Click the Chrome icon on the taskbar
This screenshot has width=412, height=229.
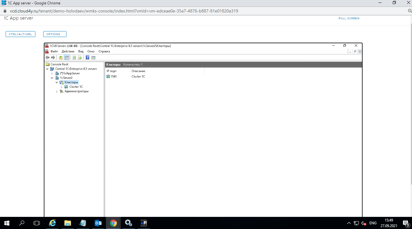113,223
